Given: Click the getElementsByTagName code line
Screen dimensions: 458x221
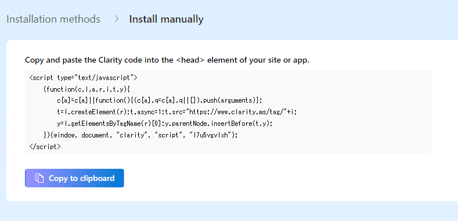Looking at the screenshot, I should pos(165,123).
